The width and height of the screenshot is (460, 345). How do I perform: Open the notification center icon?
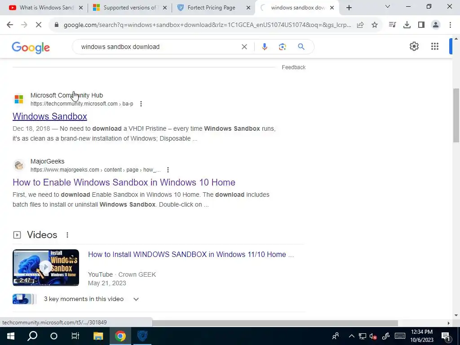pos(446,336)
